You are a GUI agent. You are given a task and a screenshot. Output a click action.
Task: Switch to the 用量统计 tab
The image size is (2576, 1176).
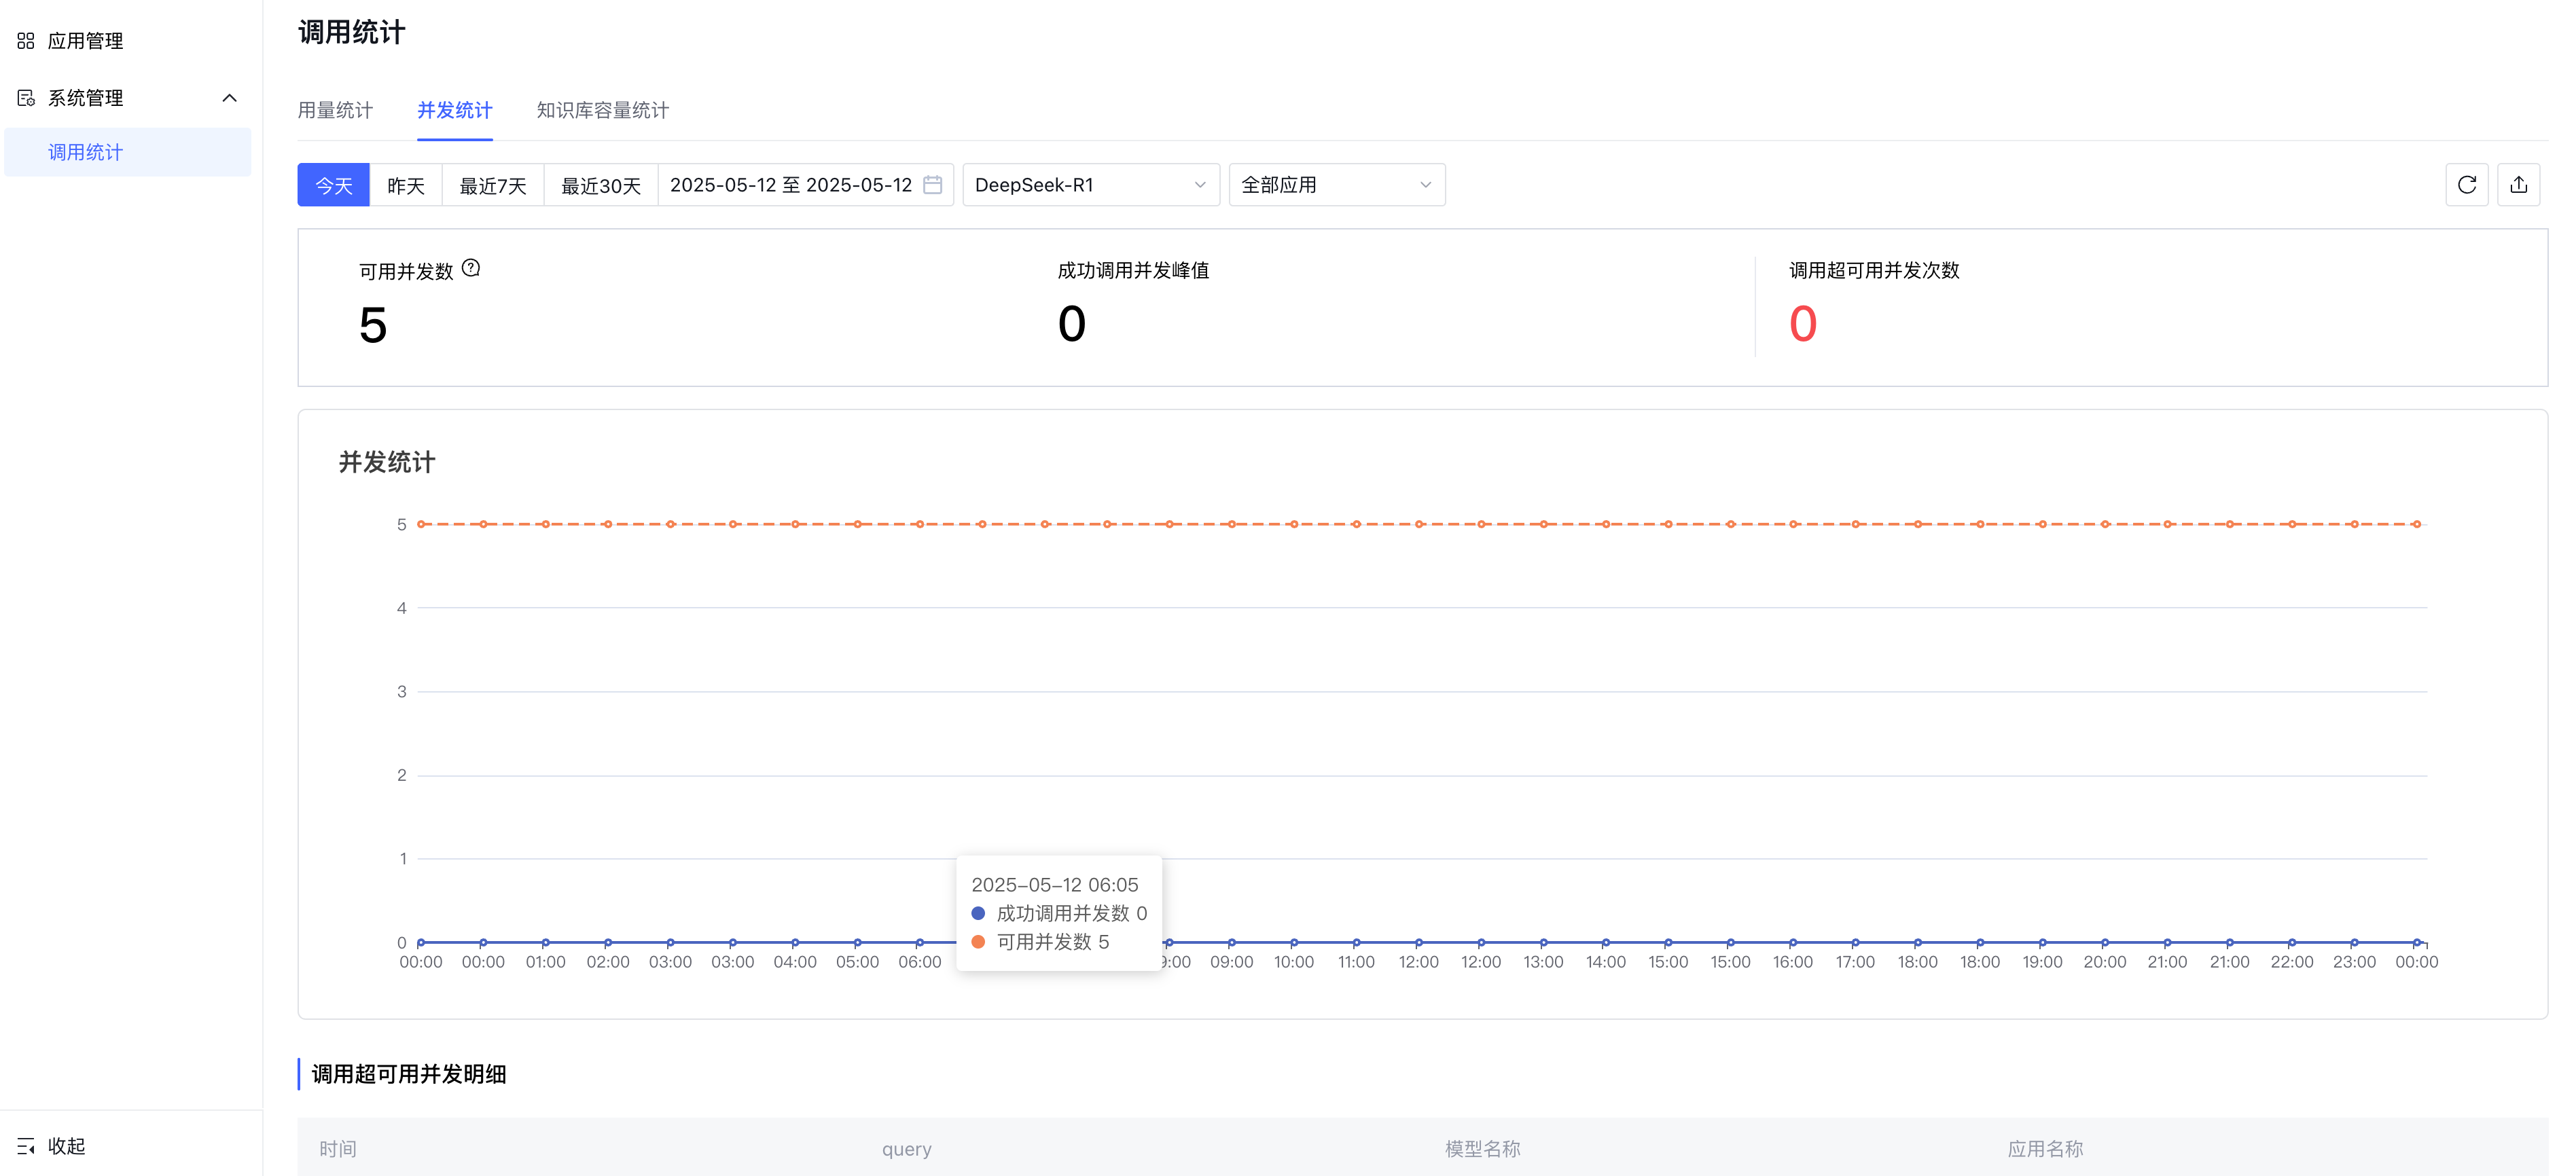(x=335, y=110)
